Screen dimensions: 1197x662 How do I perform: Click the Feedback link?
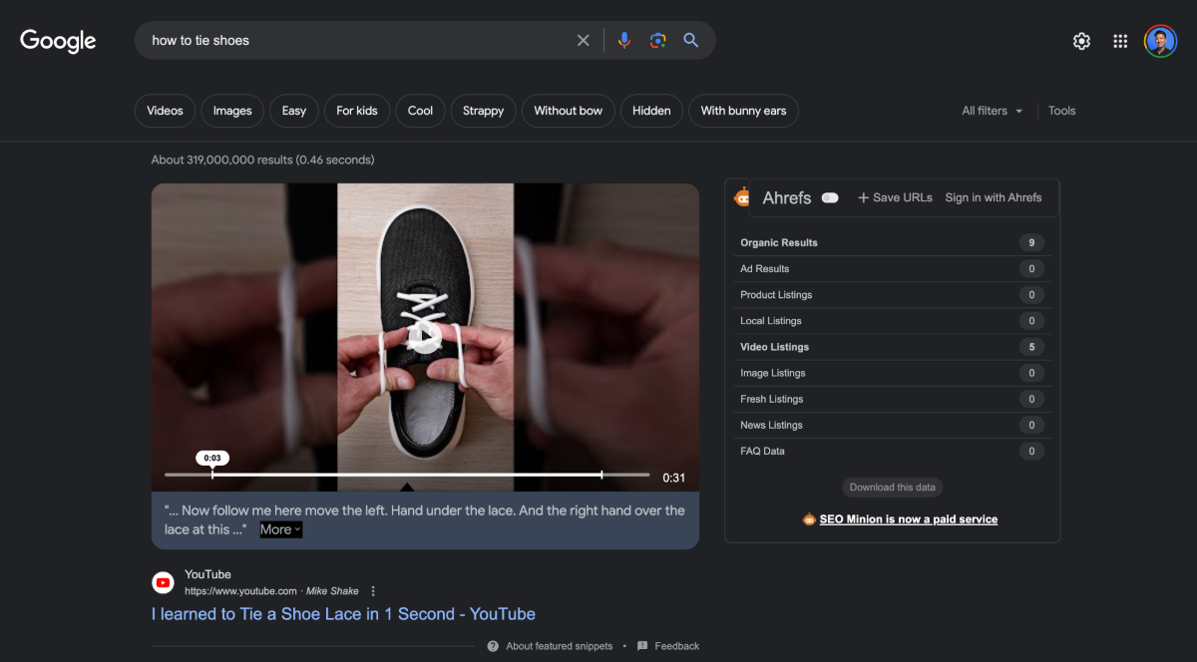click(677, 646)
